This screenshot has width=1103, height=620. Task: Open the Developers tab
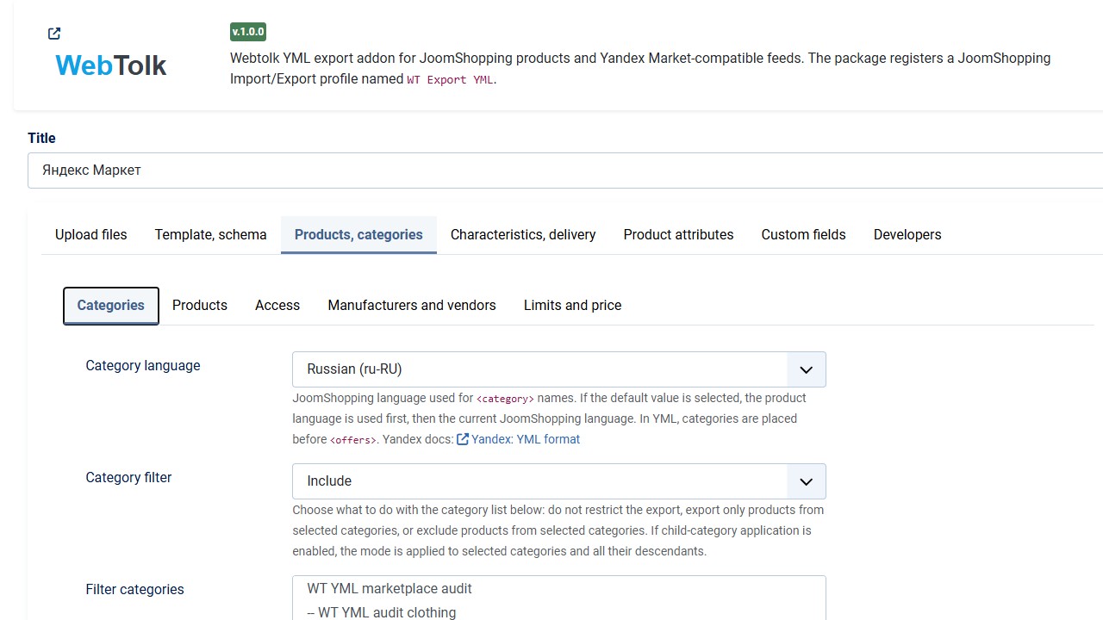[x=907, y=234]
